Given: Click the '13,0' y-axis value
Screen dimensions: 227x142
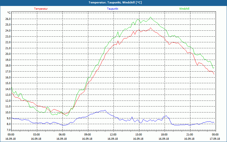Looking at the screenshot, I should [x=8, y=95].
